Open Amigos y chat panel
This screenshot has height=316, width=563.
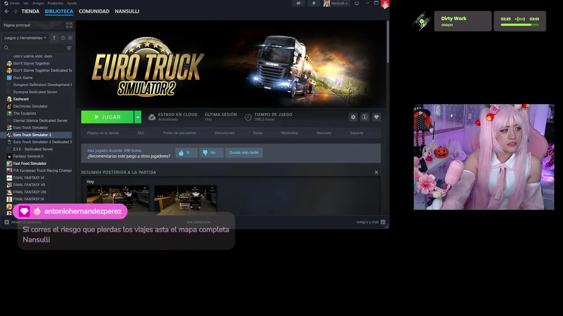[x=371, y=222]
